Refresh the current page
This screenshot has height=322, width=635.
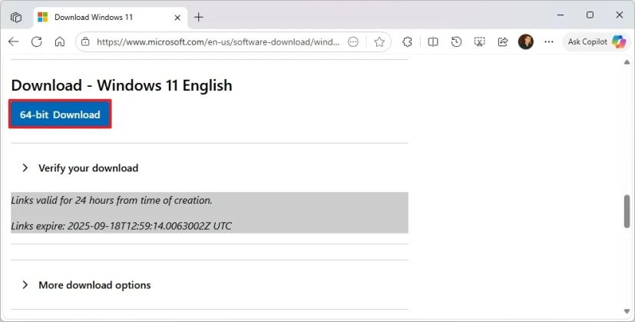[x=36, y=42]
